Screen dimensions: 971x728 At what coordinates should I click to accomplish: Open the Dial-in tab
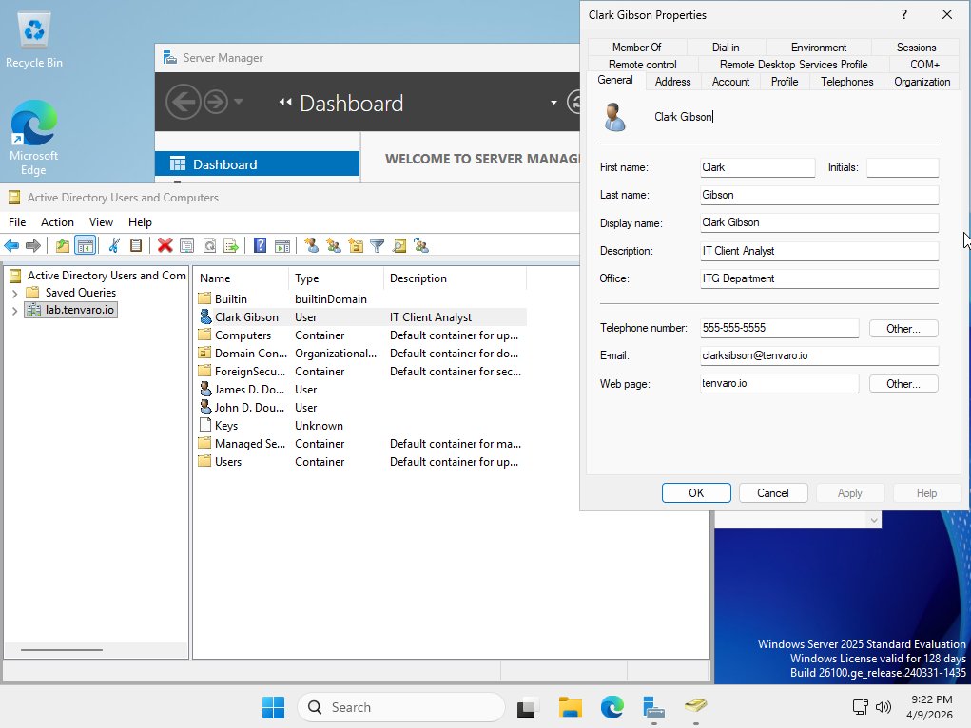coord(725,48)
